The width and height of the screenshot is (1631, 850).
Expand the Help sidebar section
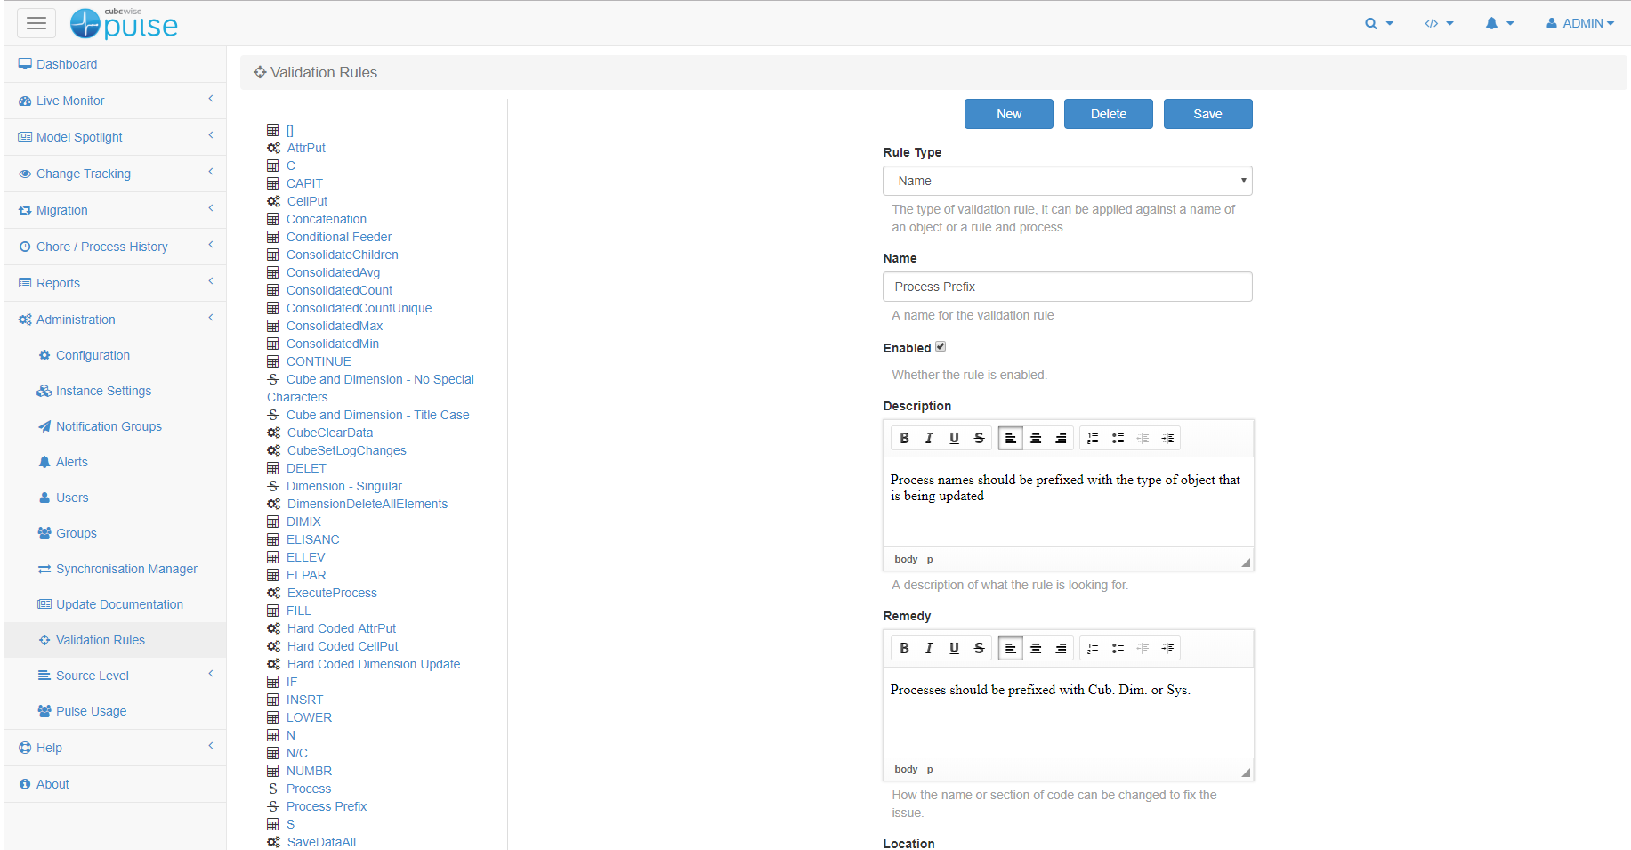(x=115, y=748)
